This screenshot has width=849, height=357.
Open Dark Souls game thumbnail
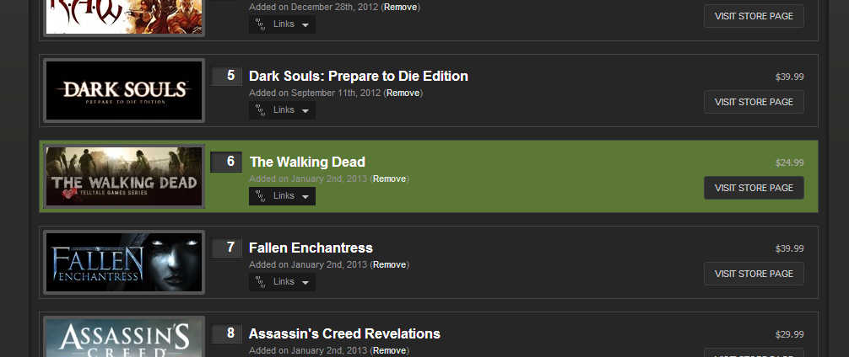pos(124,90)
